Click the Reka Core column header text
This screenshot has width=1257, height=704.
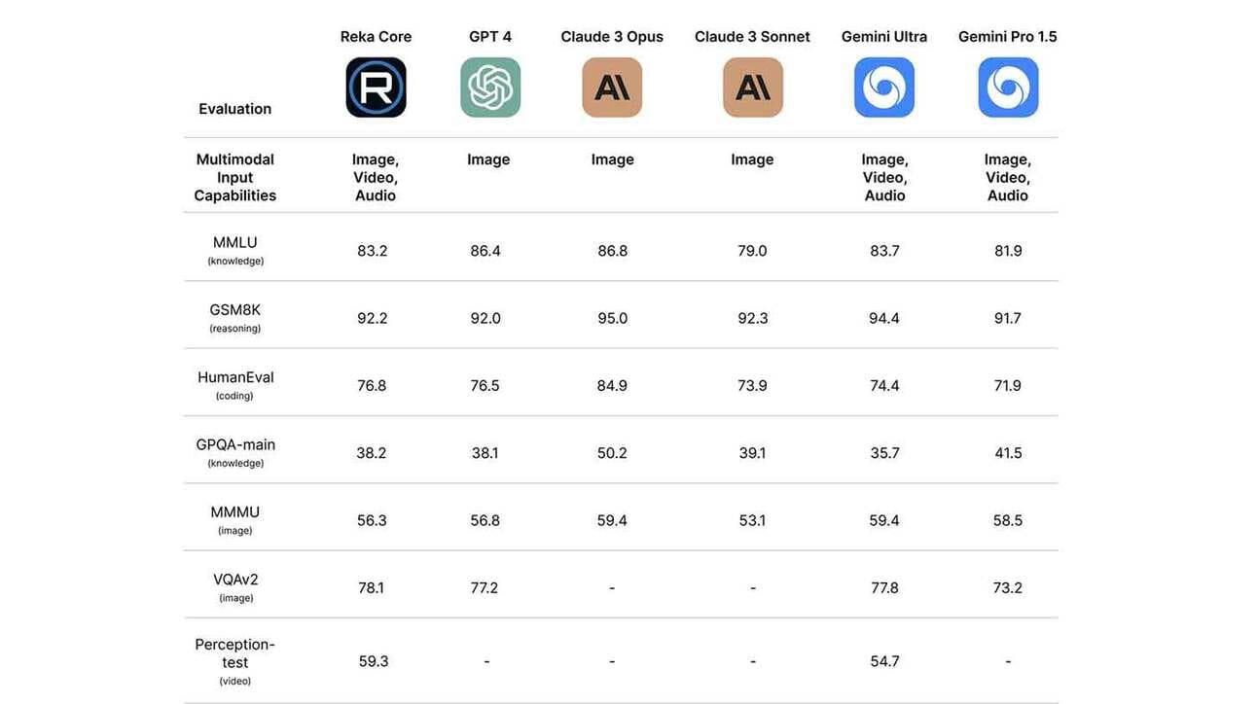click(376, 37)
